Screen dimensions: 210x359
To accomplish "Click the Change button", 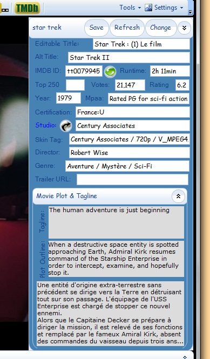I will click(161, 28).
